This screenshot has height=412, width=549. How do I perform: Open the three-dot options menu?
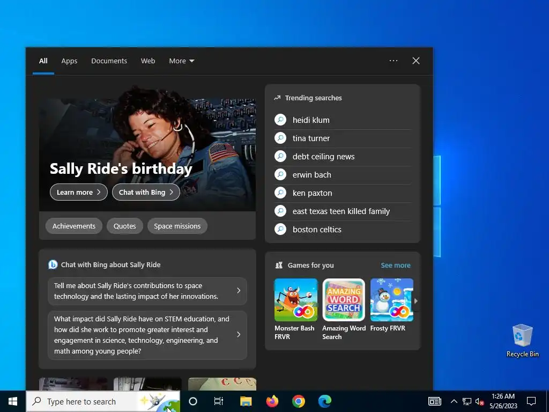(x=393, y=61)
